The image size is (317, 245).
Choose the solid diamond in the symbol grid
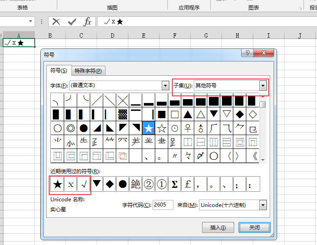pyautogui.click(x=239, y=114)
